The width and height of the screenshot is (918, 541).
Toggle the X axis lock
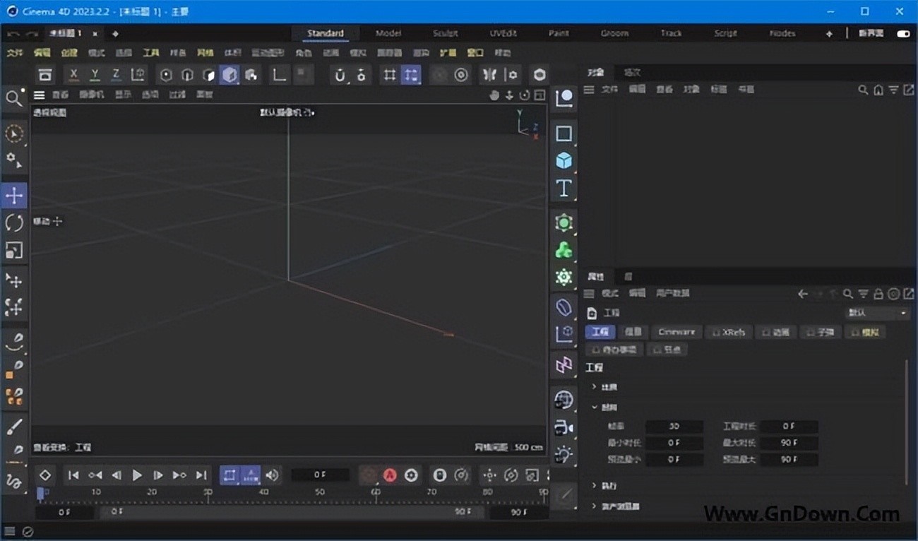click(73, 75)
